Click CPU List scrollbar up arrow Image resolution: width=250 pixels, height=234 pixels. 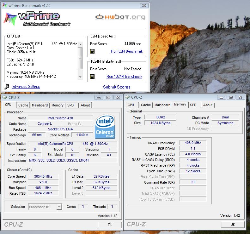coord(80,44)
